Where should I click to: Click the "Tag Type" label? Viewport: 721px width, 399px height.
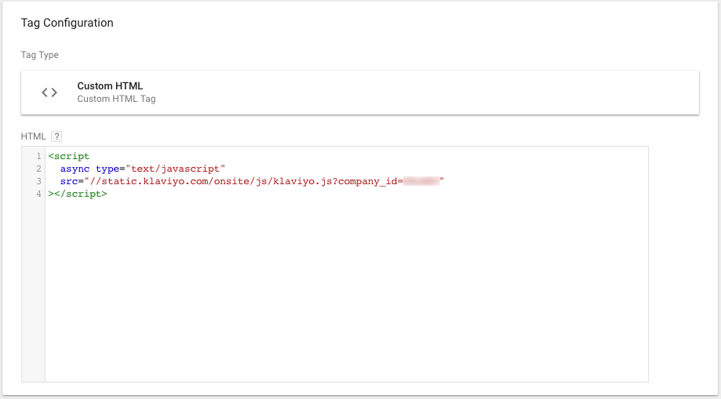(39, 56)
